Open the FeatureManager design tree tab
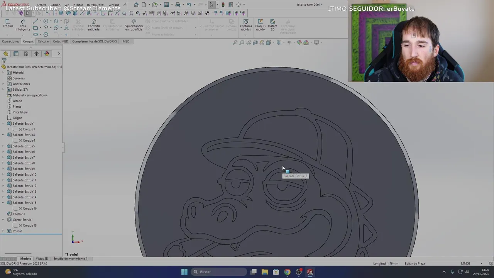494x278 pixels. pos(6,54)
